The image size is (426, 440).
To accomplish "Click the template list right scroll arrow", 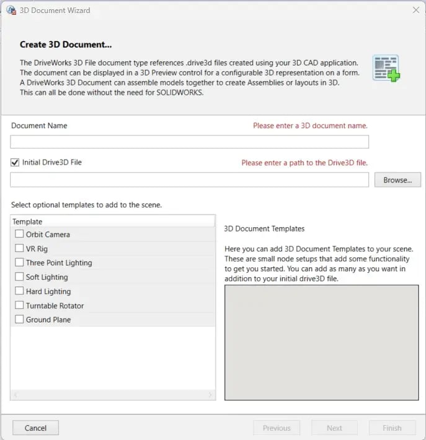I will (210, 395).
